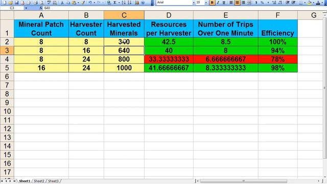
Task: Open the Fill Color dropdown arrow
Action: (314, 3)
